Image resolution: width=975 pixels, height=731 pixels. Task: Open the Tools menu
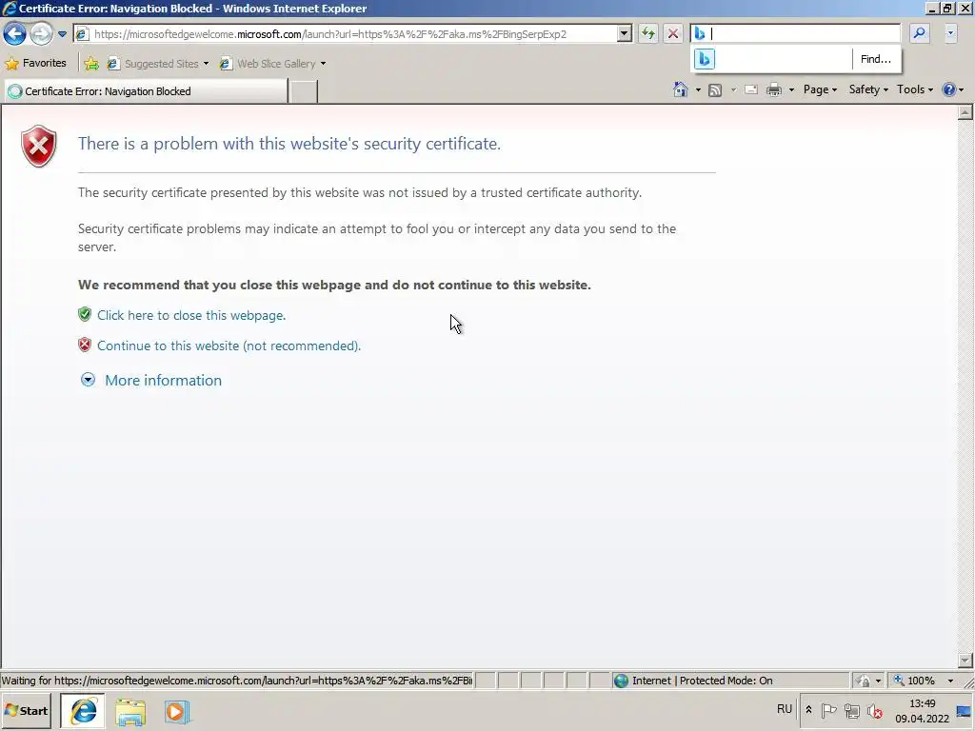pos(915,89)
